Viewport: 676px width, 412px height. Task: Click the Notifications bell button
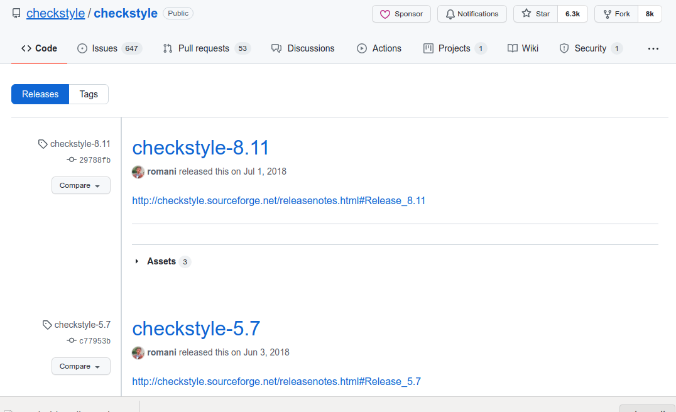[472, 13]
